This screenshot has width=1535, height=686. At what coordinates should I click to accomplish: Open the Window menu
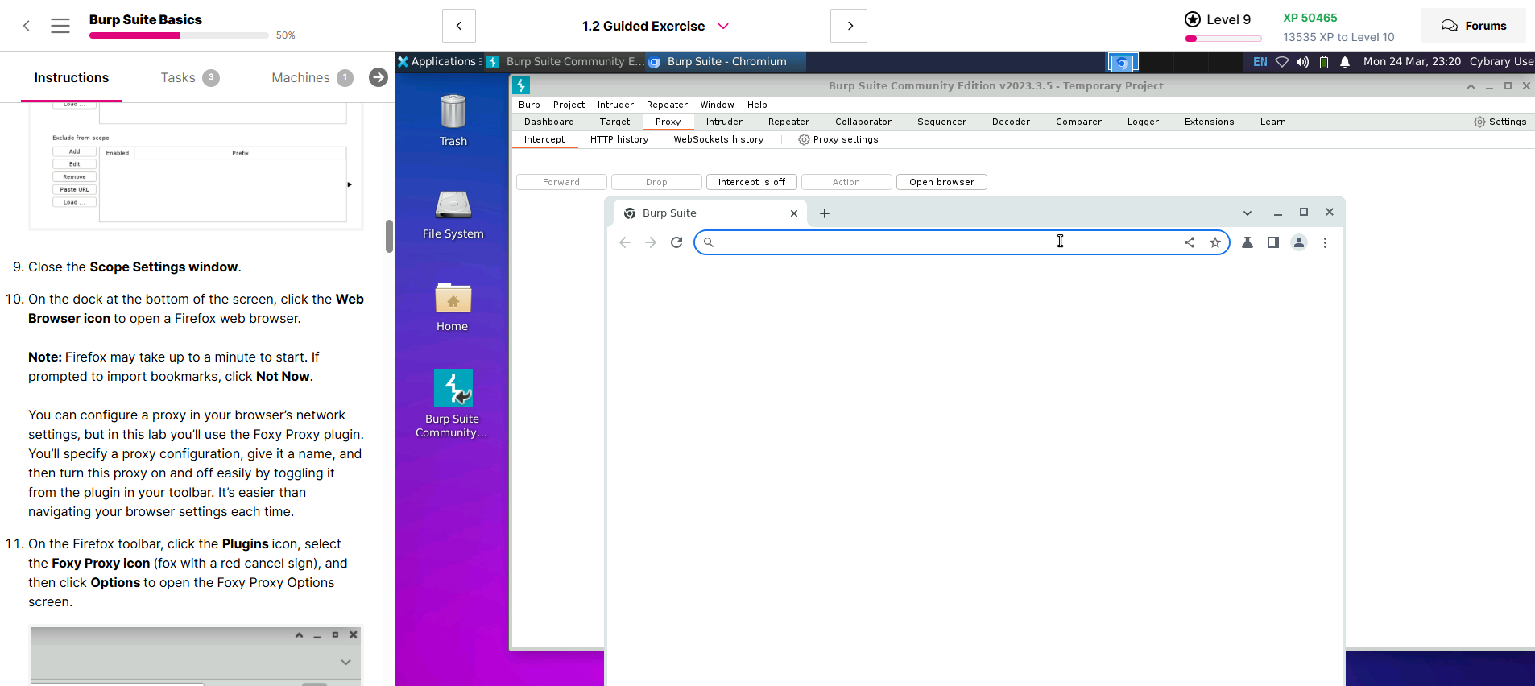pos(717,105)
